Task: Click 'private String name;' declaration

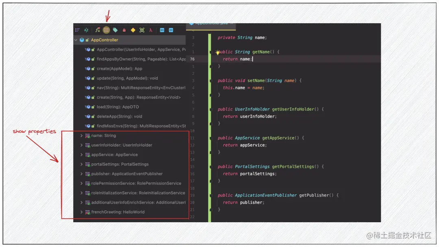Action: point(242,37)
